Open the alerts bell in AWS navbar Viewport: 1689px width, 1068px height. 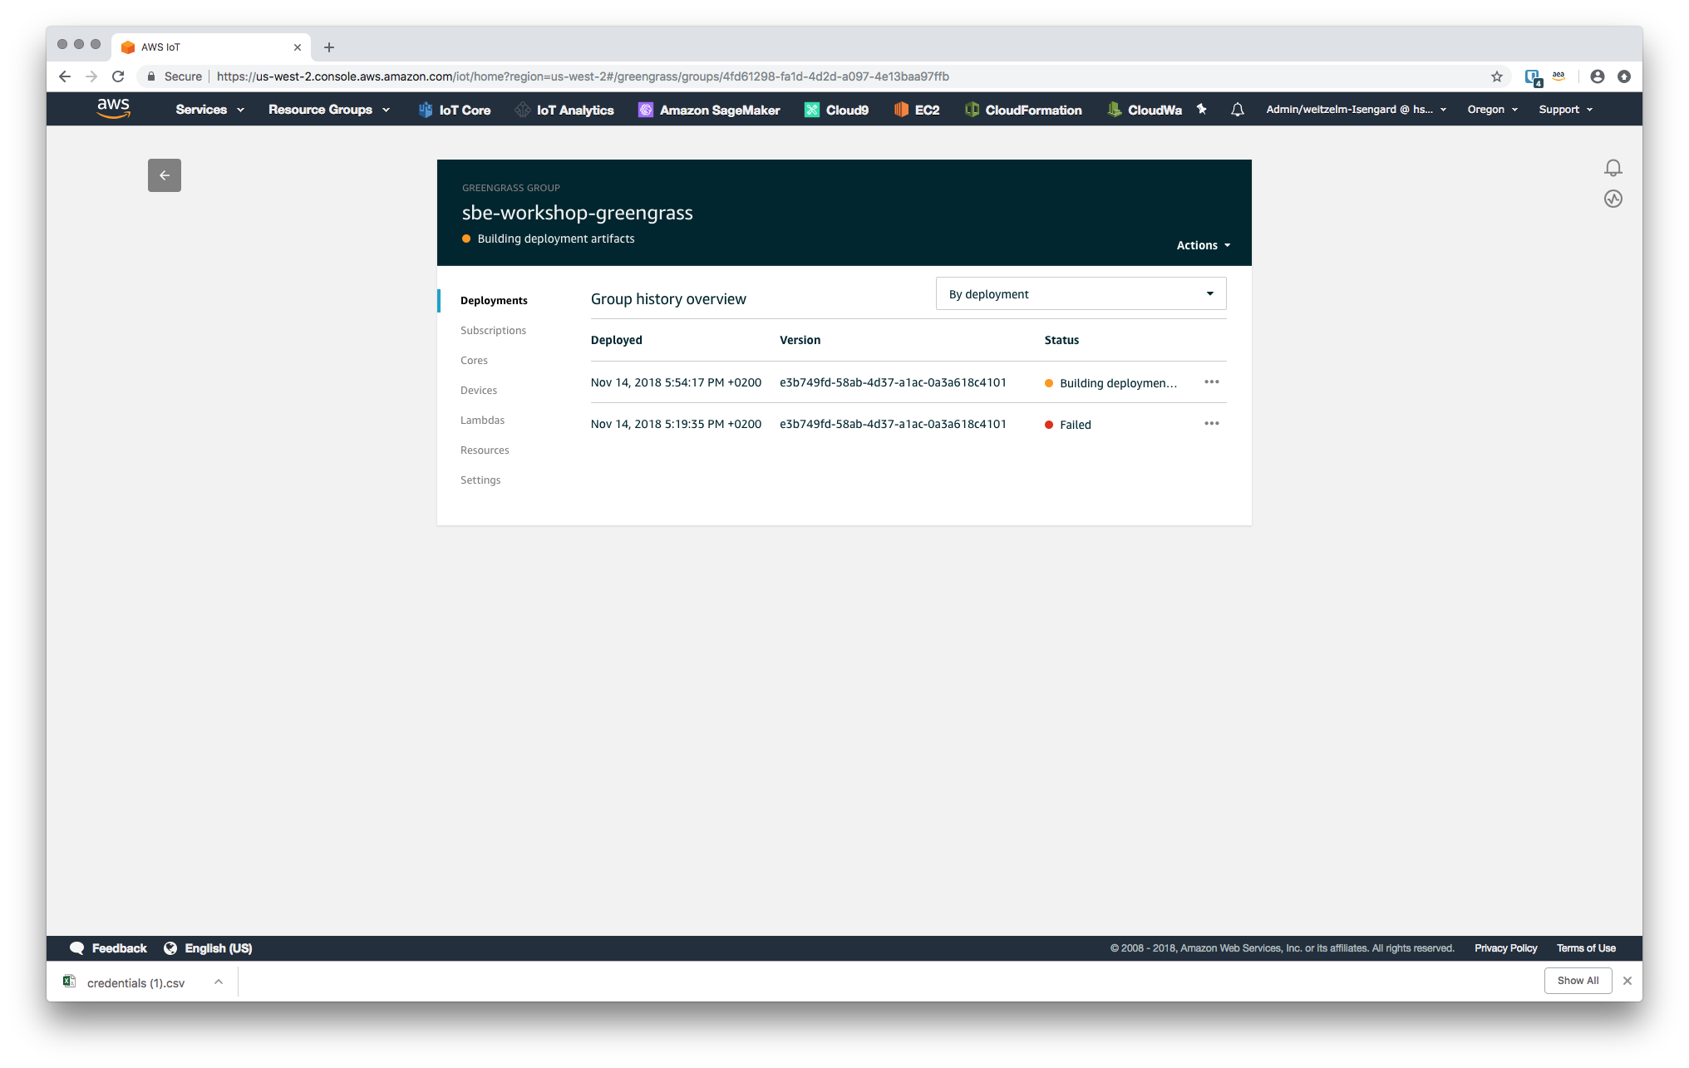pyautogui.click(x=1238, y=110)
